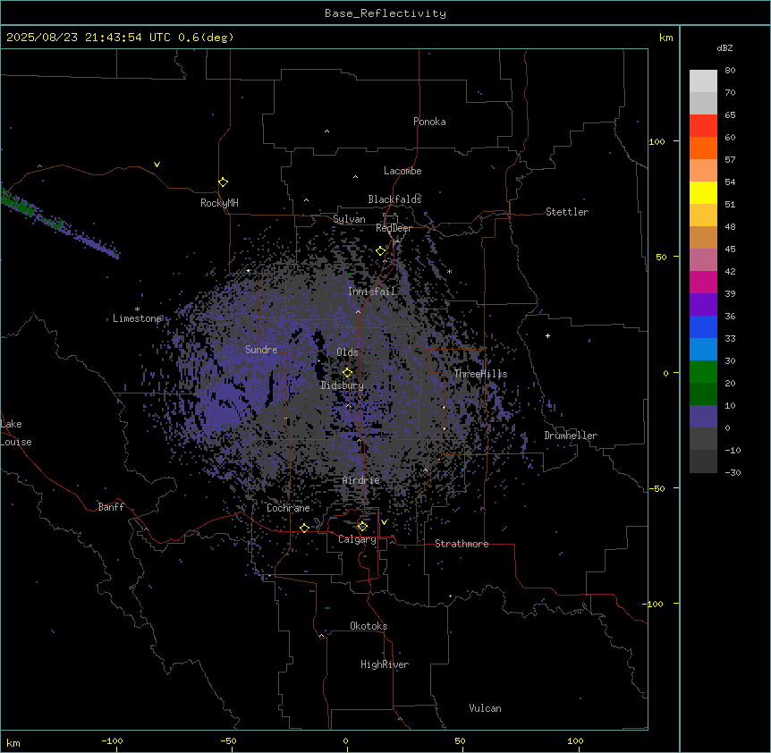
Task: Click the Vulcan label
Action: tap(486, 708)
